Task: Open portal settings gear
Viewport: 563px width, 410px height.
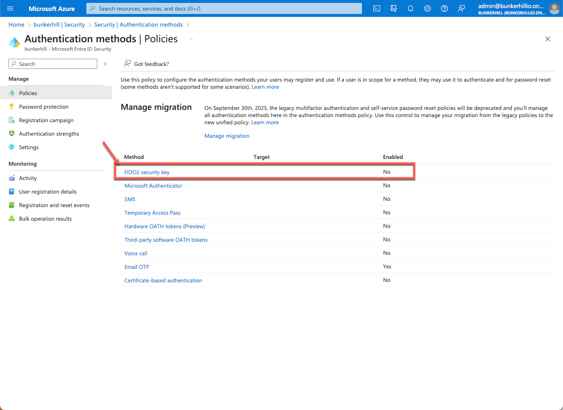Action: [x=428, y=8]
